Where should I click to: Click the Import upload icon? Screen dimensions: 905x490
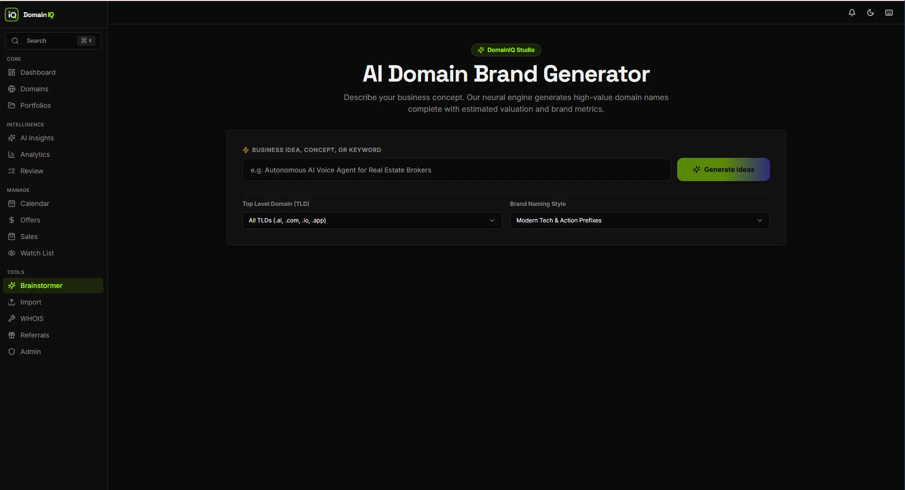click(x=12, y=302)
